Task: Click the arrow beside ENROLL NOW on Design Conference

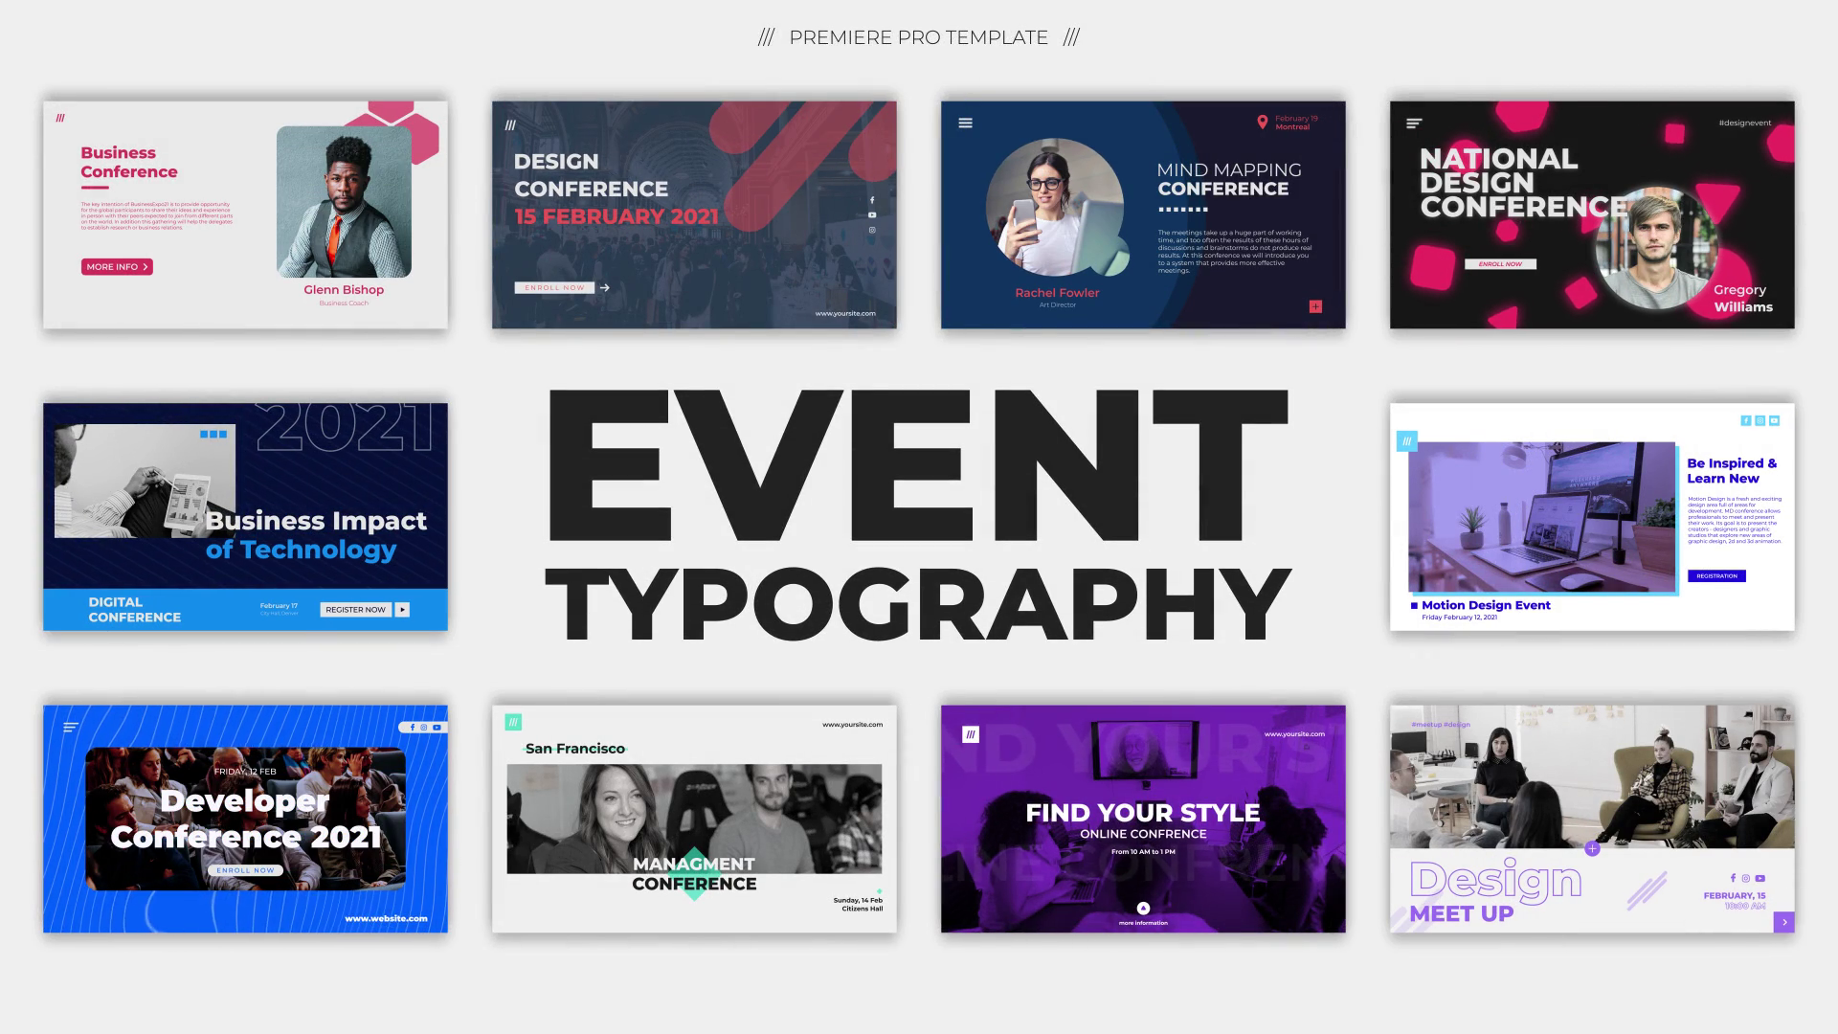Action: (x=605, y=288)
